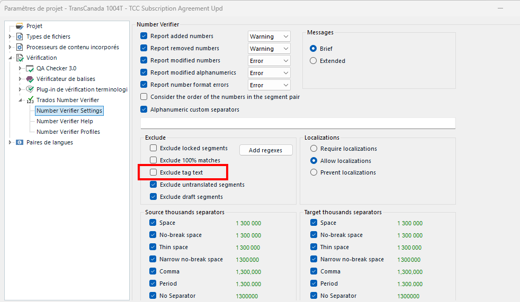This screenshot has height=302, width=520.
Task: Click the Trados Number Verifier icon
Action: pyautogui.click(x=30, y=100)
